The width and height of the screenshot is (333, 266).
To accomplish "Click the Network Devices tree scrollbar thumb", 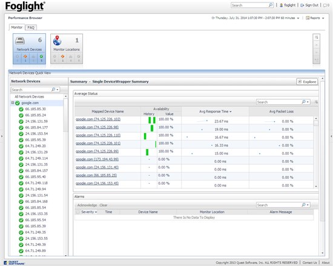I will 65,115.
